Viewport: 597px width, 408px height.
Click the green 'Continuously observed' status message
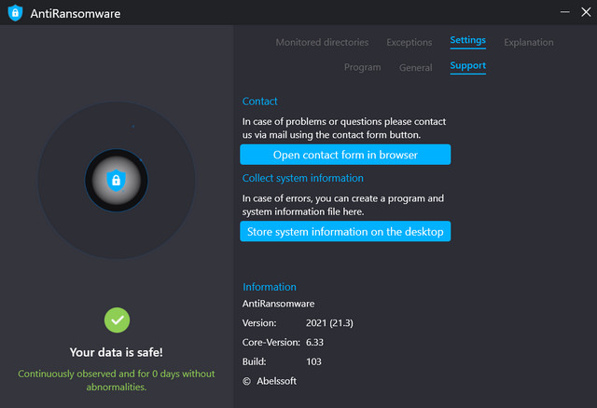point(117,380)
